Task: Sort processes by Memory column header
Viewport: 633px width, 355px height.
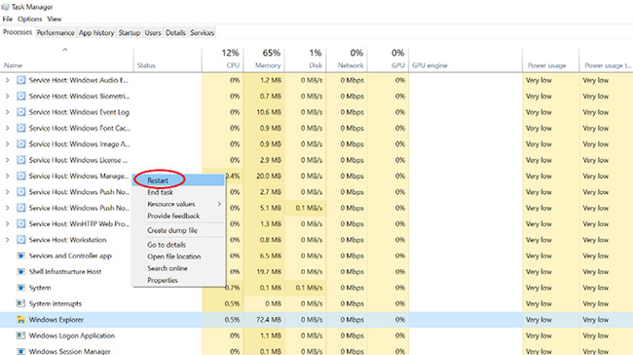Action: (x=264, y=59)
